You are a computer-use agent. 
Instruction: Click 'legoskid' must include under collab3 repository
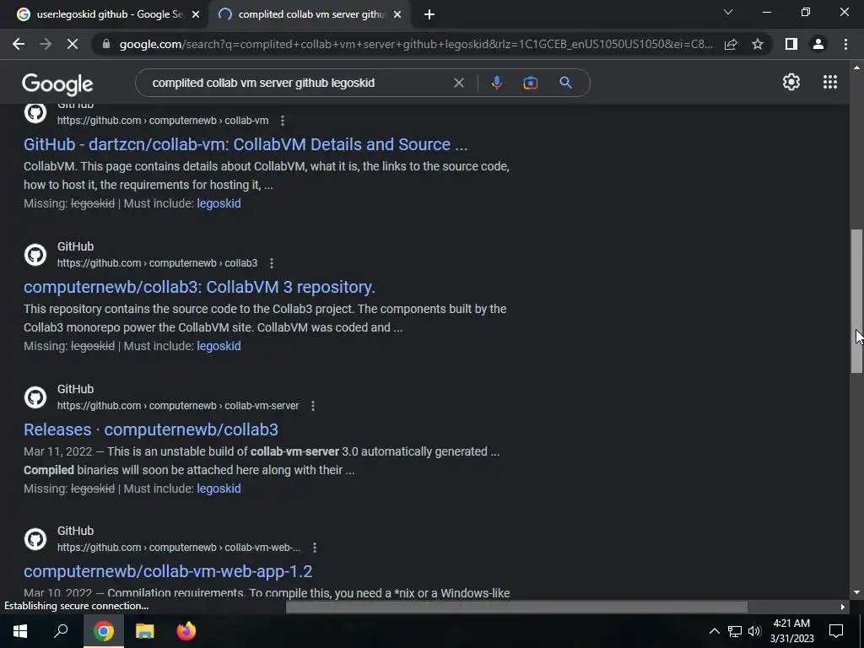(219, 346)
